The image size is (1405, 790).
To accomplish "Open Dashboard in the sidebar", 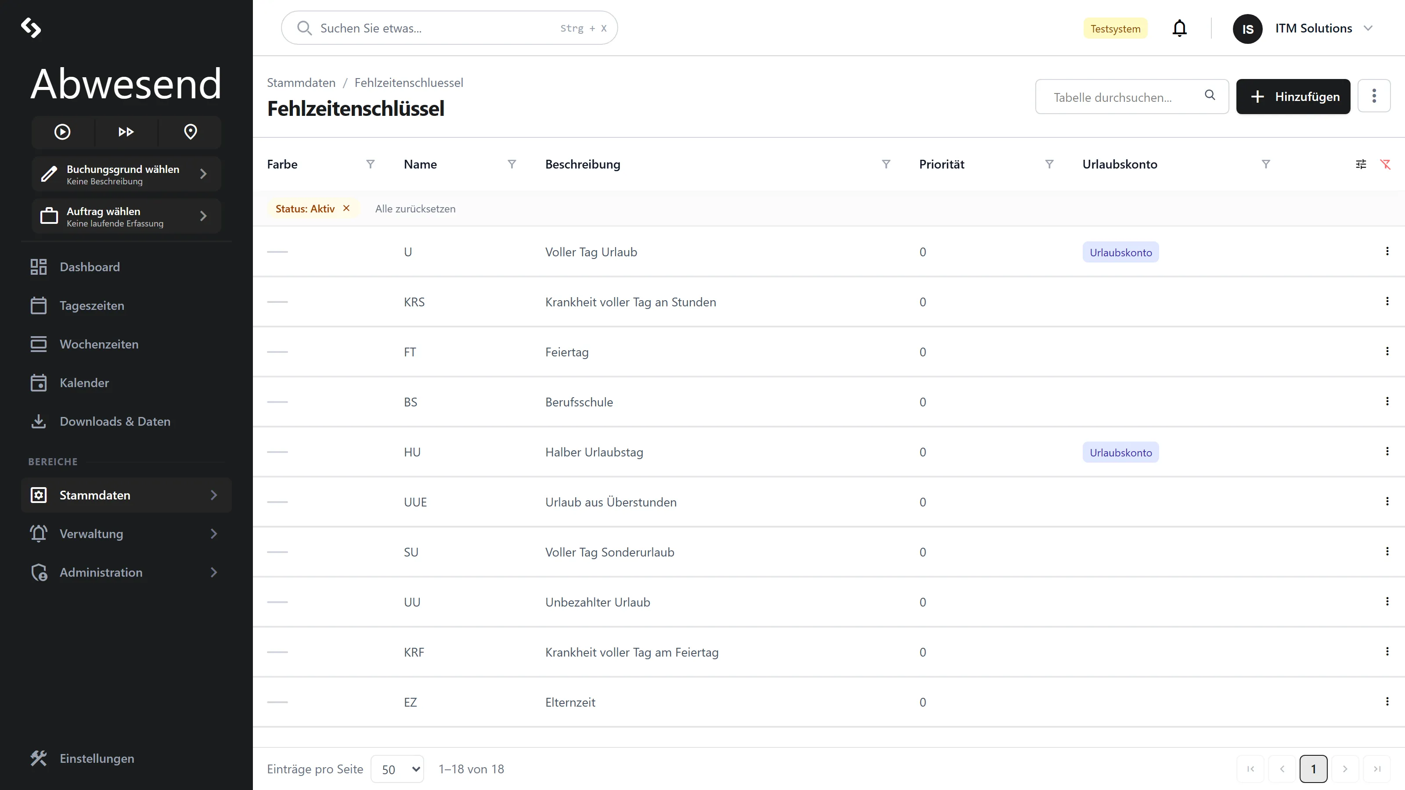I will point(126,266).
